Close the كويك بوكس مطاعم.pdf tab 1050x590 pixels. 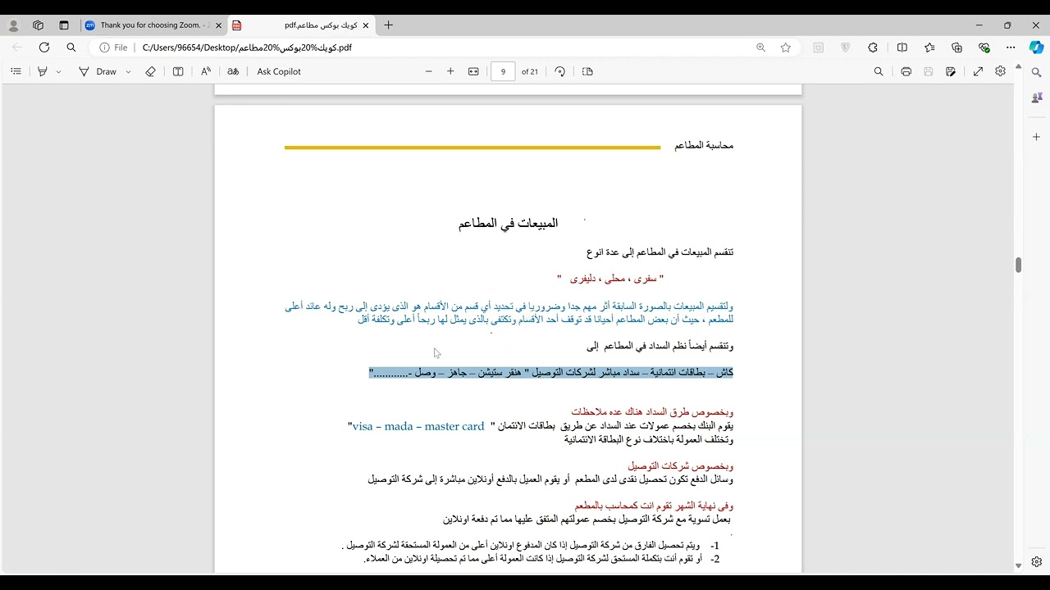[x=366, y=25]
